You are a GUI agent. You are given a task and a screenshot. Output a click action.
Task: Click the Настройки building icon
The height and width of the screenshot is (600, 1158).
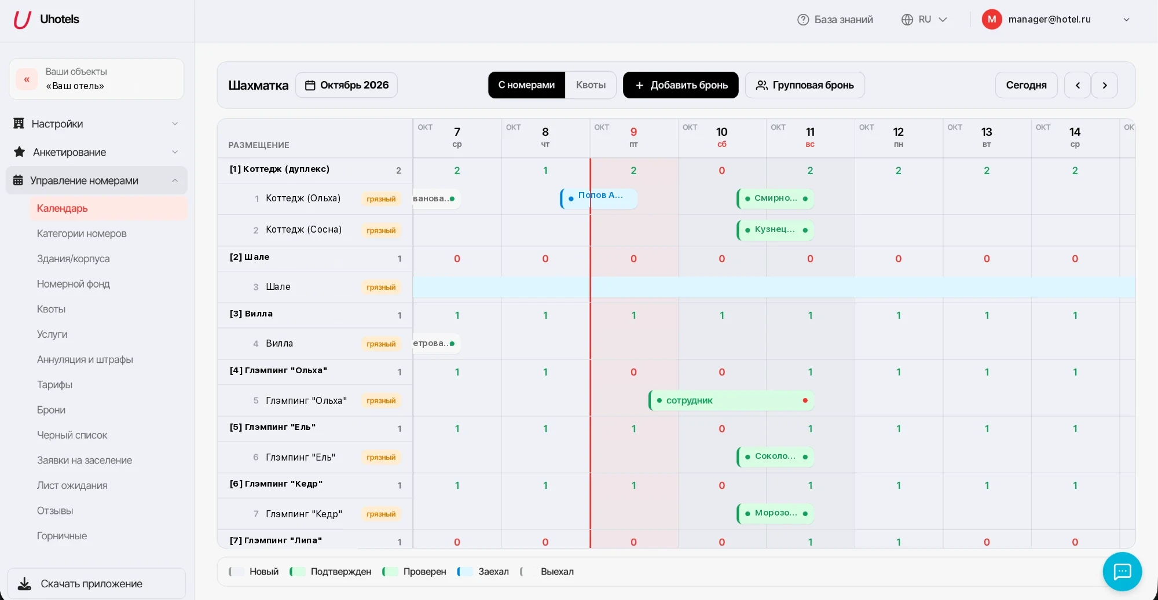click(x=19, y=123)
